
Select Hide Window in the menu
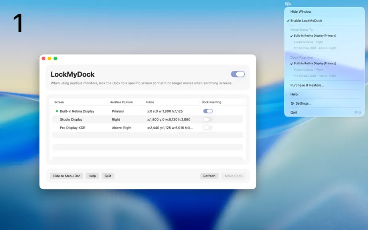301,12
